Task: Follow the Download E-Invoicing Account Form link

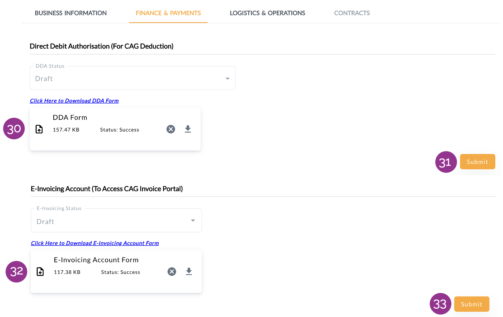Action: pos(95,243)
